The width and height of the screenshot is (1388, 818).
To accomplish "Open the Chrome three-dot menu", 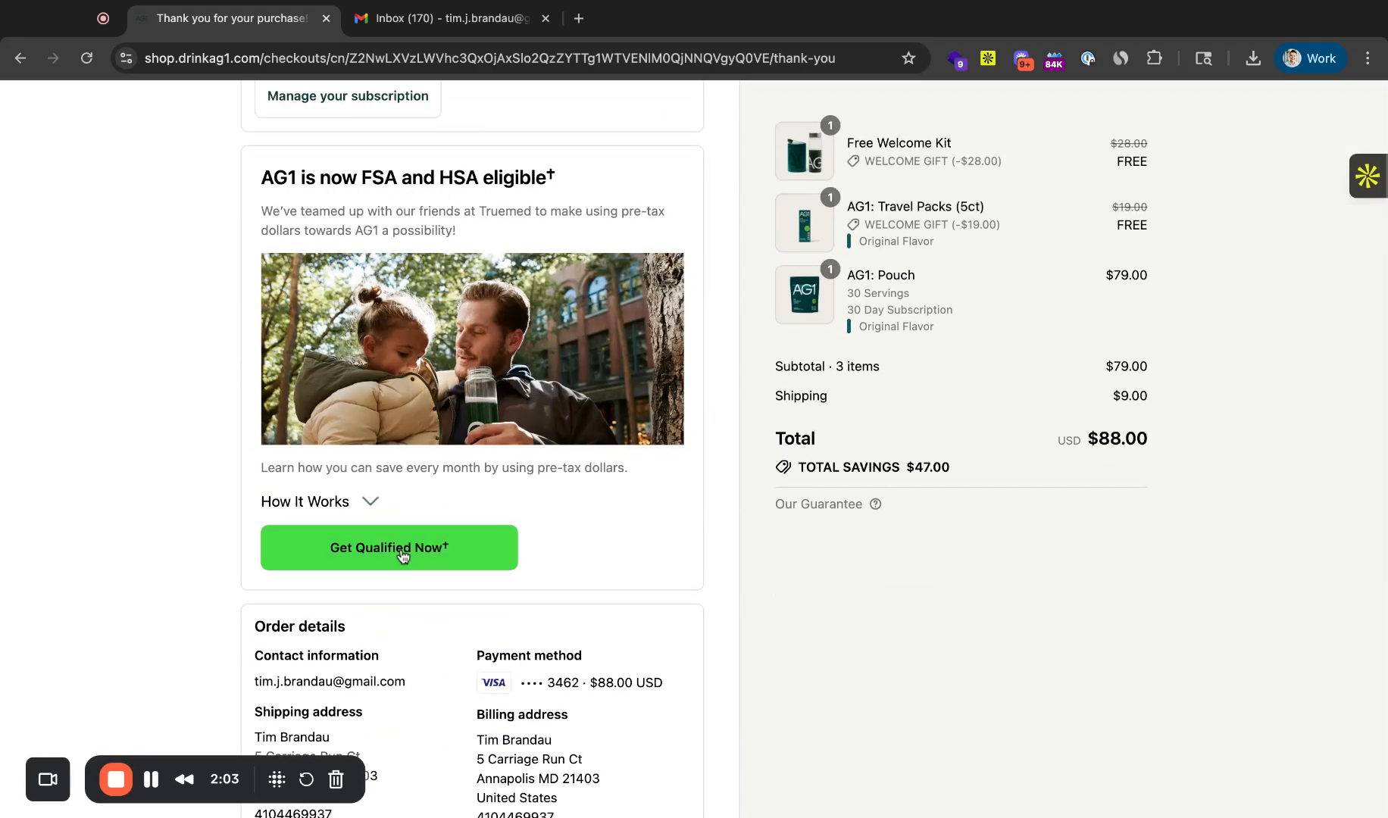I will (x=1368, y=58).
